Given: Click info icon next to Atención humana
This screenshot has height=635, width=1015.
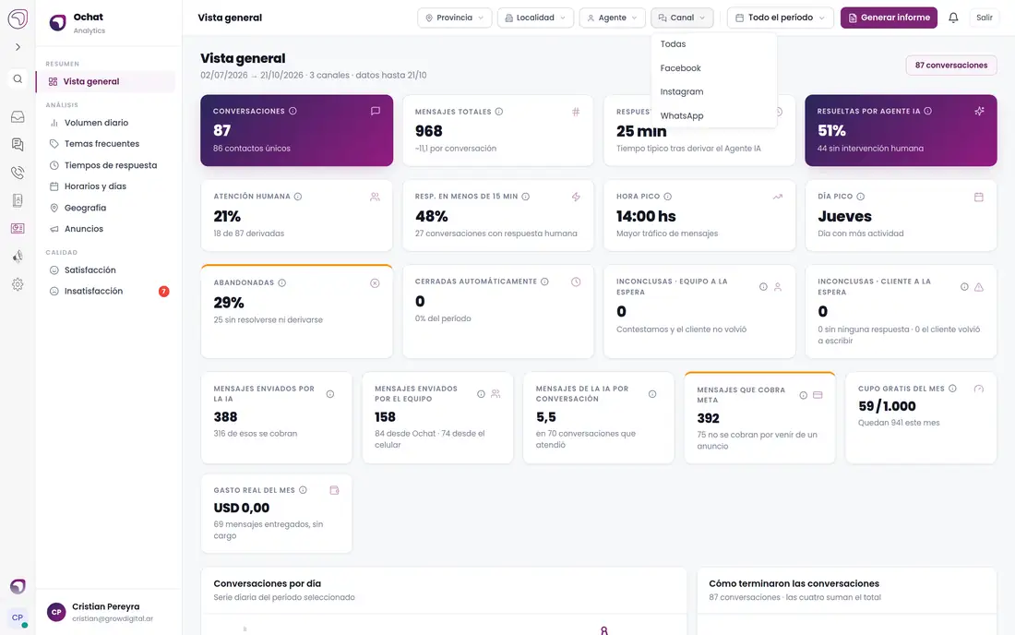Looking at the screenshot, I should (298, 197).
